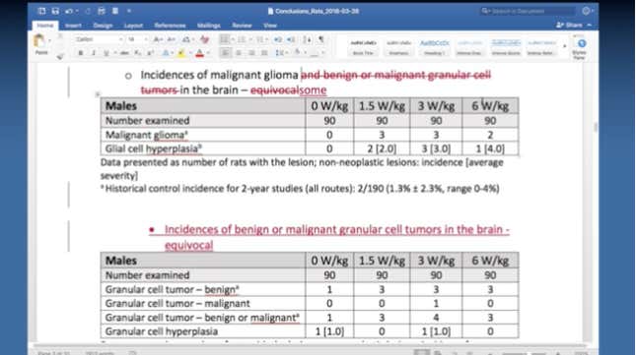Toggle show paragraph marks (pilcrow)
The image size is (636, 355).
(x=320, y=39)
